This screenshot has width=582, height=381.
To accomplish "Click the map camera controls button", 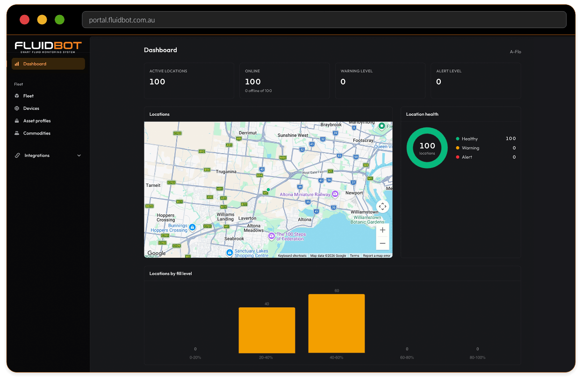I will tap(382, 206).
